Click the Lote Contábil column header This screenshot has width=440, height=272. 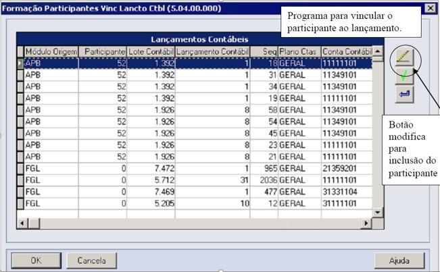click(151, 51)
